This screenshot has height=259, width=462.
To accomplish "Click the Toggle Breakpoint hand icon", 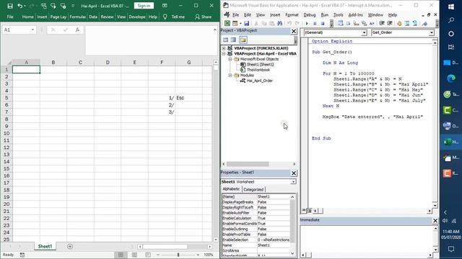I will (399, 23).
